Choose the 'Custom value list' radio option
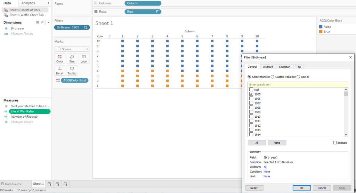 click(273, 77)
